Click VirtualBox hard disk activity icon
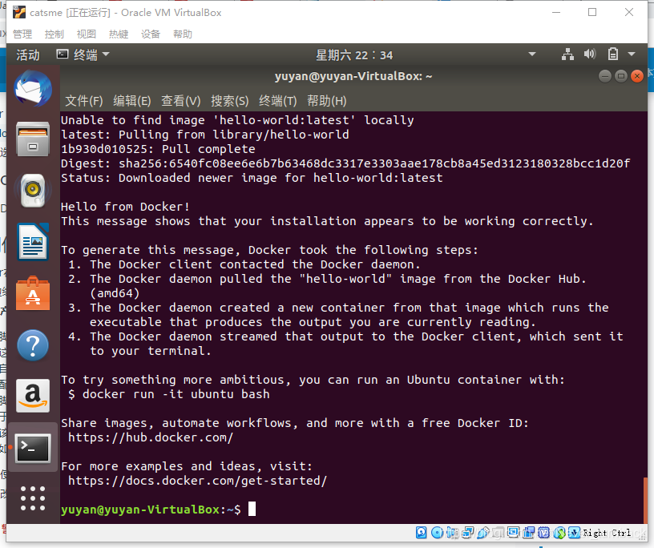The height and width of the screenshot is (548, 654). (x=422, y=533)
